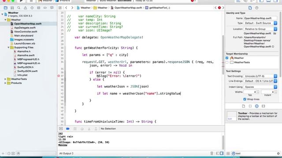This screenshot has width=282, height=158.
Task: Click the editor vertical scrollbar
Action: (223, 54)
